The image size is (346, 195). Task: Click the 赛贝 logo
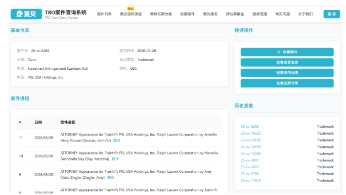[x=26, y=14]
